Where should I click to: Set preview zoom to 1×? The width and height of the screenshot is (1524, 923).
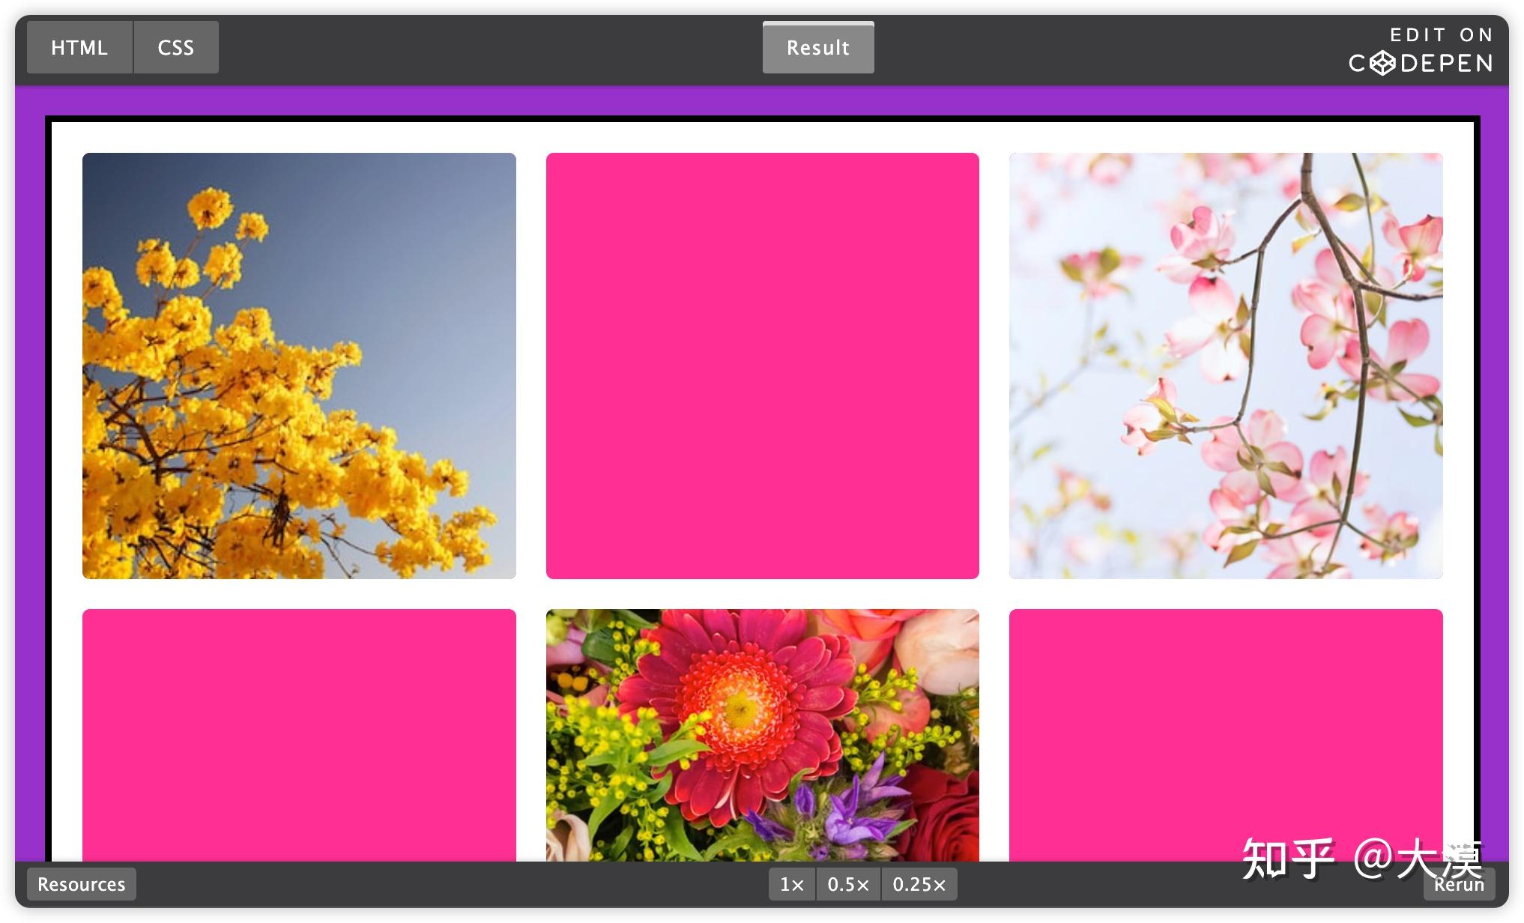(792, 884)
